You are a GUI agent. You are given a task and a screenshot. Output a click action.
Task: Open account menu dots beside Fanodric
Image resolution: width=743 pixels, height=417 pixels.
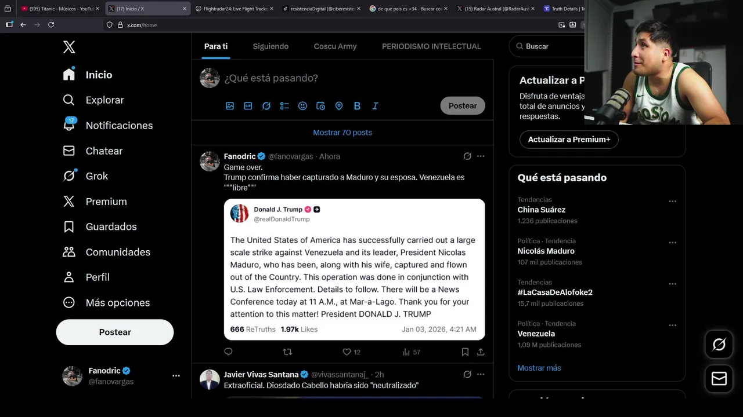176,376
